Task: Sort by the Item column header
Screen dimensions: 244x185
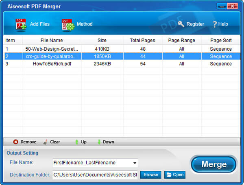Action: click(10, 40)
